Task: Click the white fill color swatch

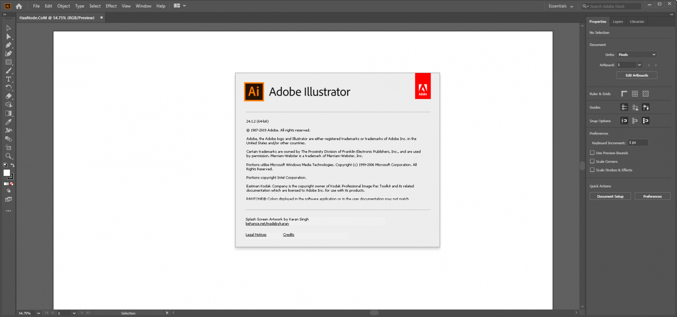Action: pyautogui.click(x=7, y=172)
